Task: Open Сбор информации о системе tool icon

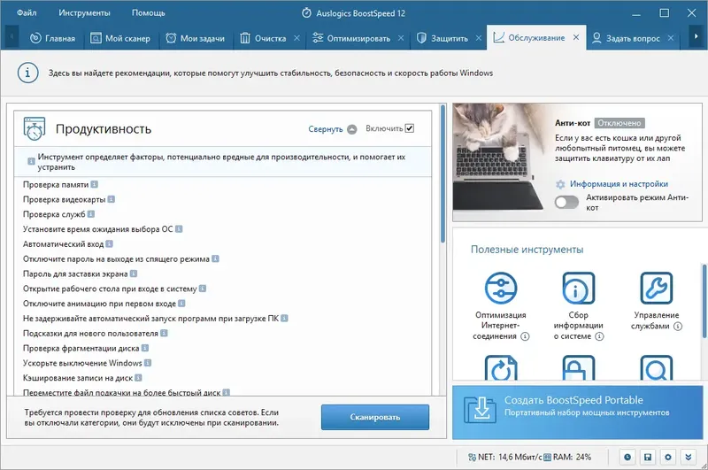Action: coord(579,288)
